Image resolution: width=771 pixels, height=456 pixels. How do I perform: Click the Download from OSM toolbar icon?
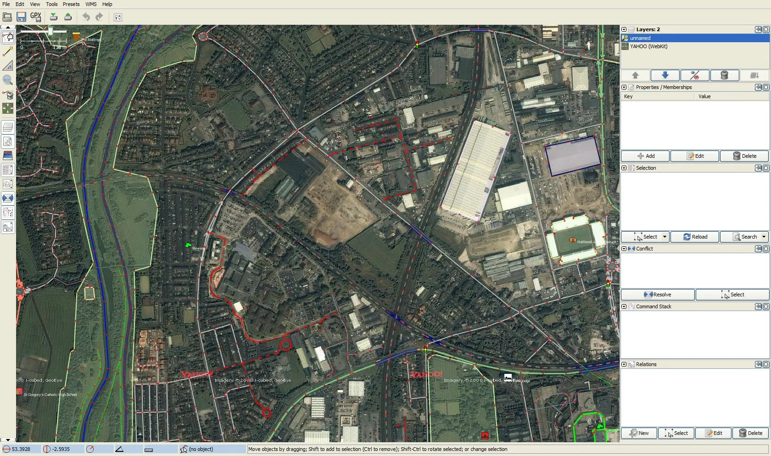click(x=54, y=17)
